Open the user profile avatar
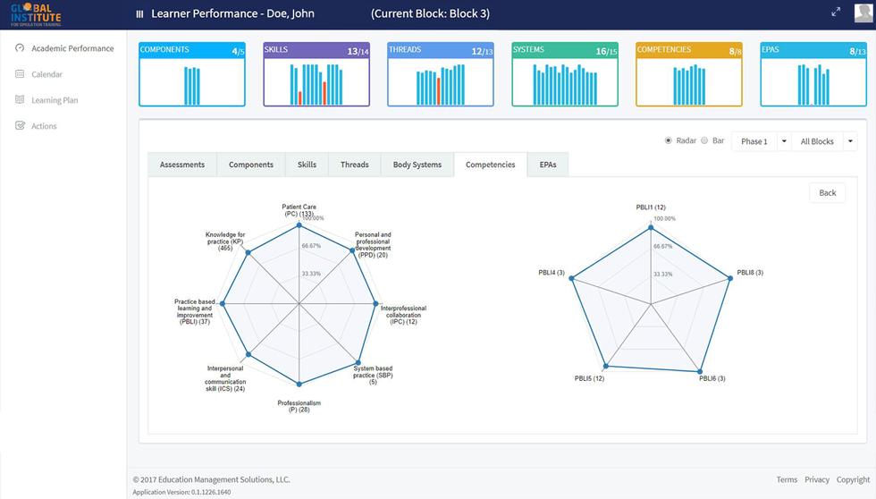The image size is (876, 499). pos(863,13)
